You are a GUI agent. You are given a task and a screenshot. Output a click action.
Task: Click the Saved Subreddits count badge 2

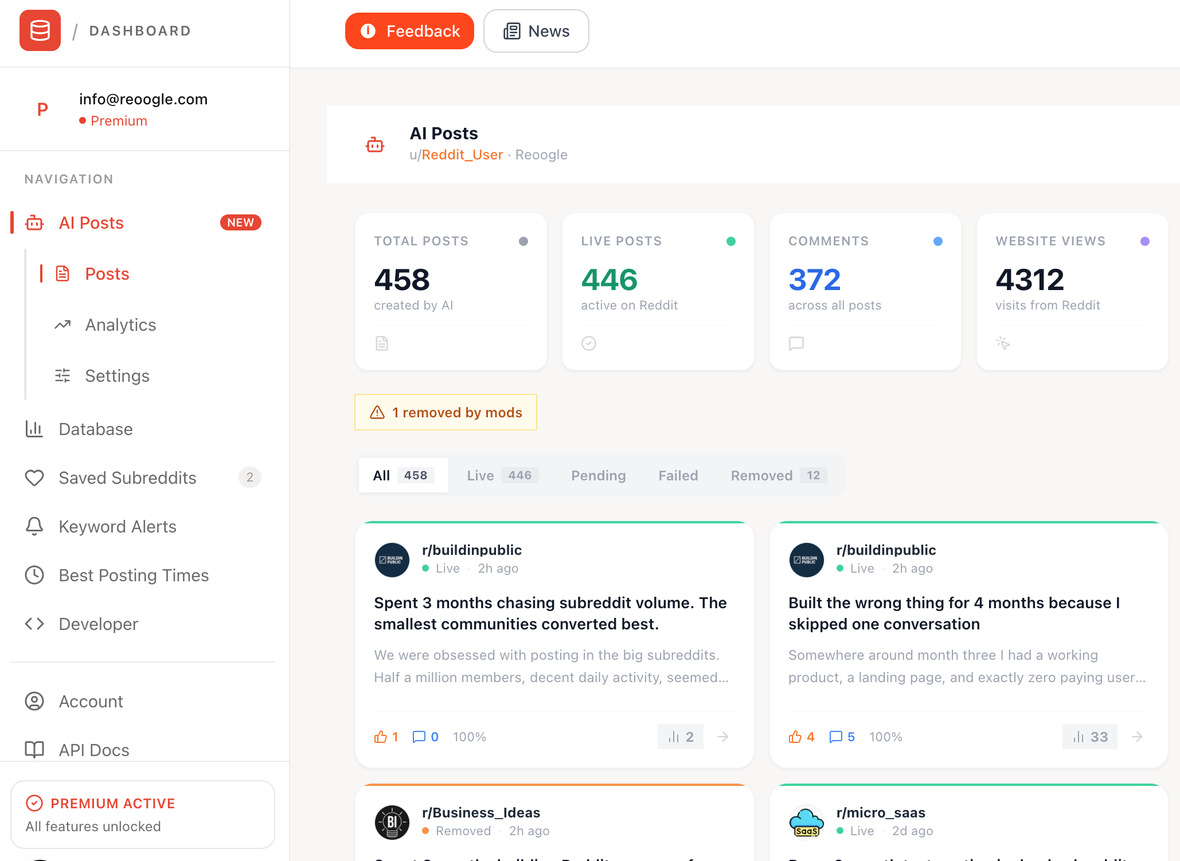click(x=250, y=478)
